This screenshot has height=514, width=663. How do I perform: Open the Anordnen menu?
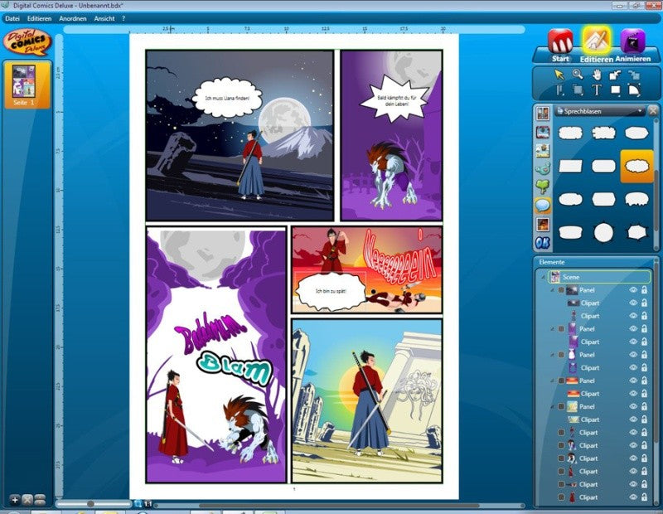coord(73,18)
